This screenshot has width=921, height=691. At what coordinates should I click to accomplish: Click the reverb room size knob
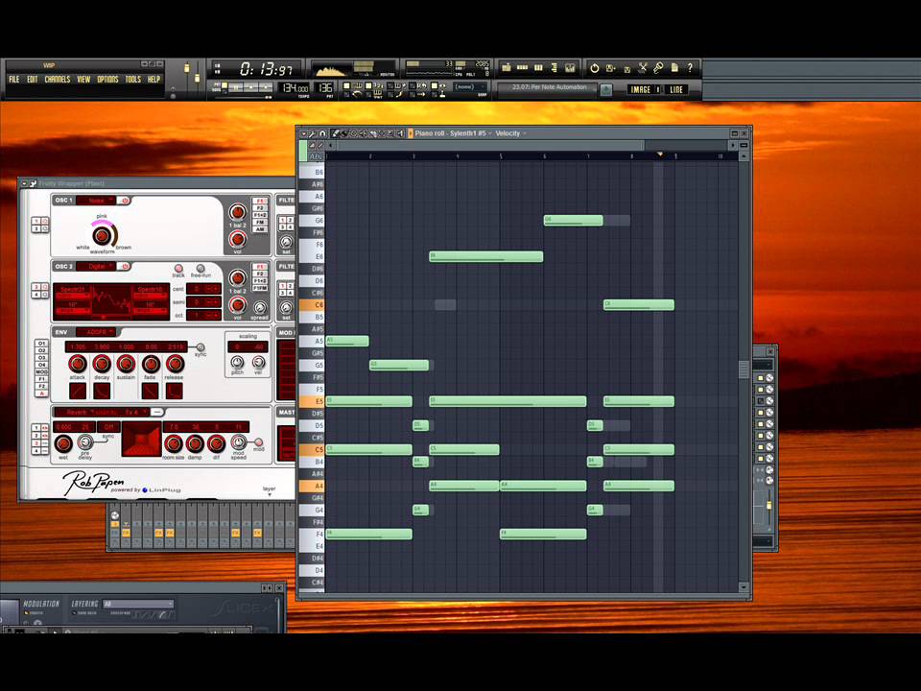[x=173, y=443]
